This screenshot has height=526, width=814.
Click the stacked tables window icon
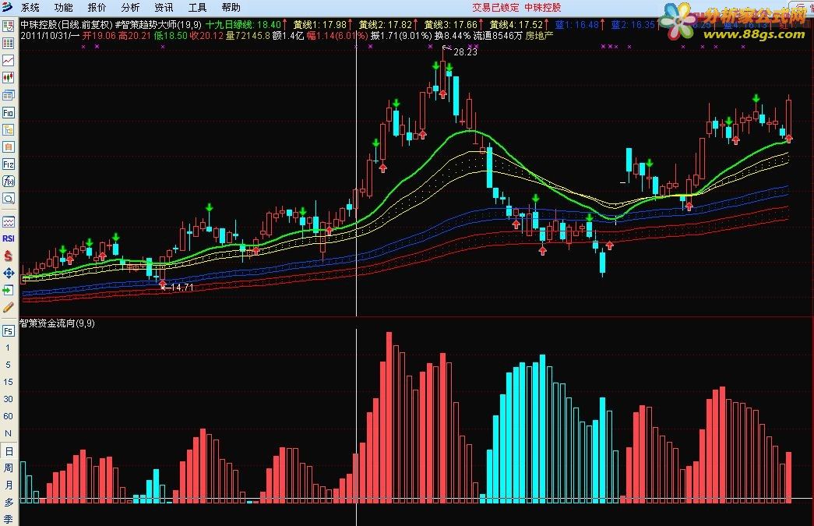click(x=9, y=95)
